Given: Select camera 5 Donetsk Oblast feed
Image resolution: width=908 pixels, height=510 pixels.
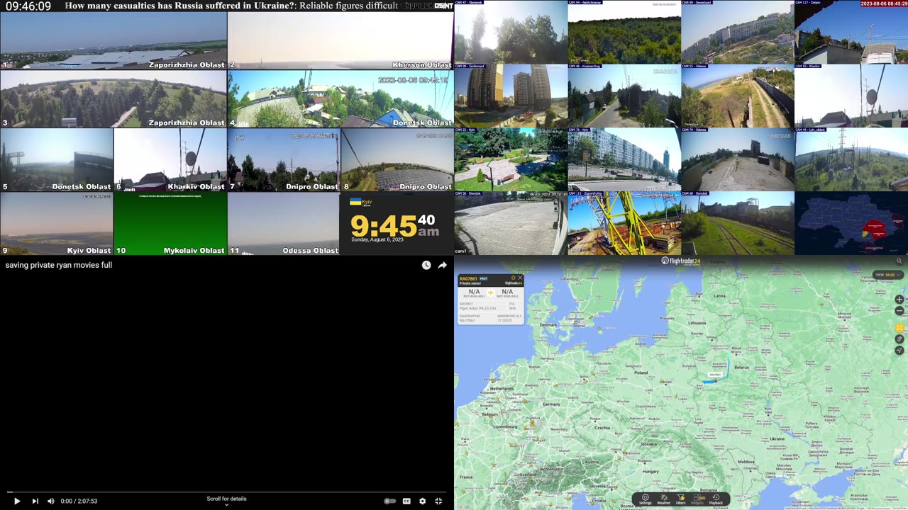Looking at the screenshot, I should tap(57, 160).
